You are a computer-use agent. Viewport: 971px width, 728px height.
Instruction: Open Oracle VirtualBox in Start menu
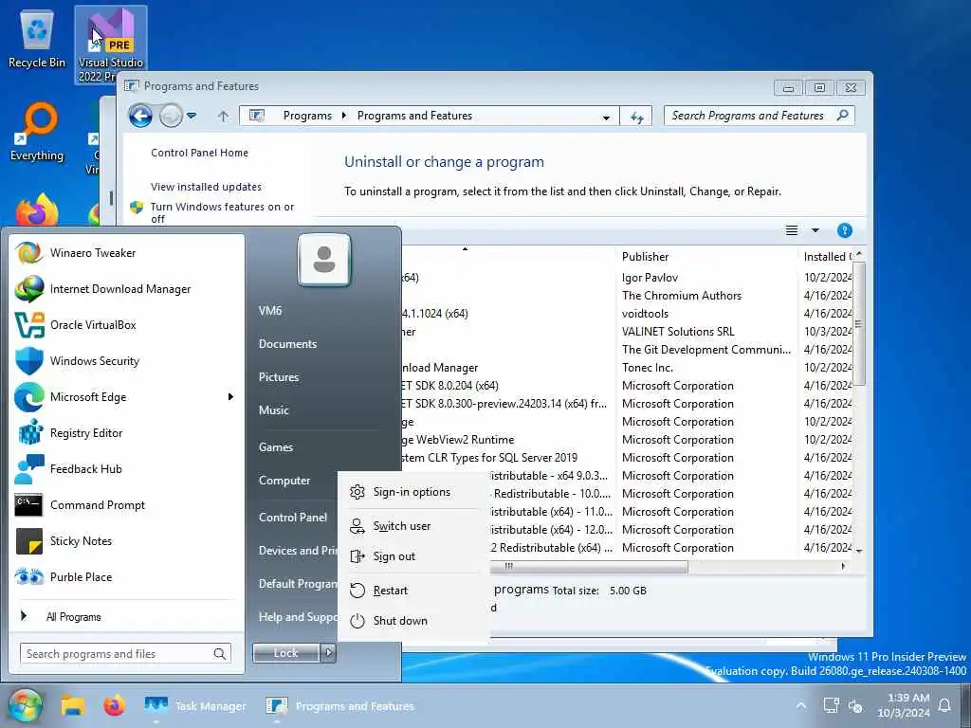click(x=126, y=325)
